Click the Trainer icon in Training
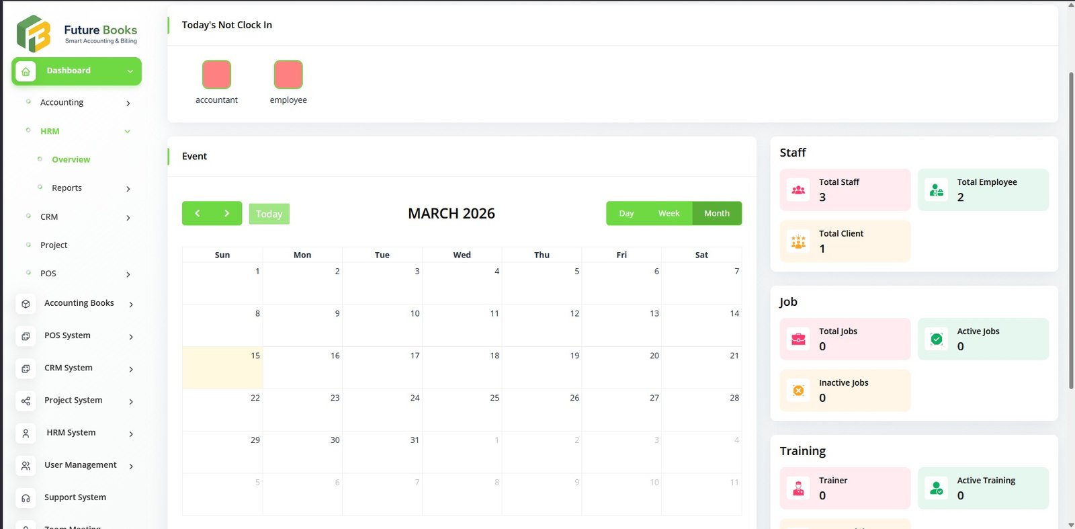Image resolution: width=1075 pixels, height=529 pixels. coord(798,489)
